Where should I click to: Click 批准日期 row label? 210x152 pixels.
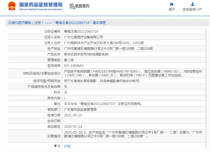(54, 115)
